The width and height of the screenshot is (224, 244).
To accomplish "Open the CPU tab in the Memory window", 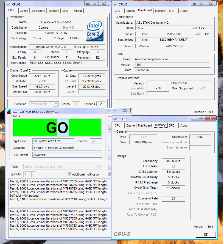I will click(117, 125).
